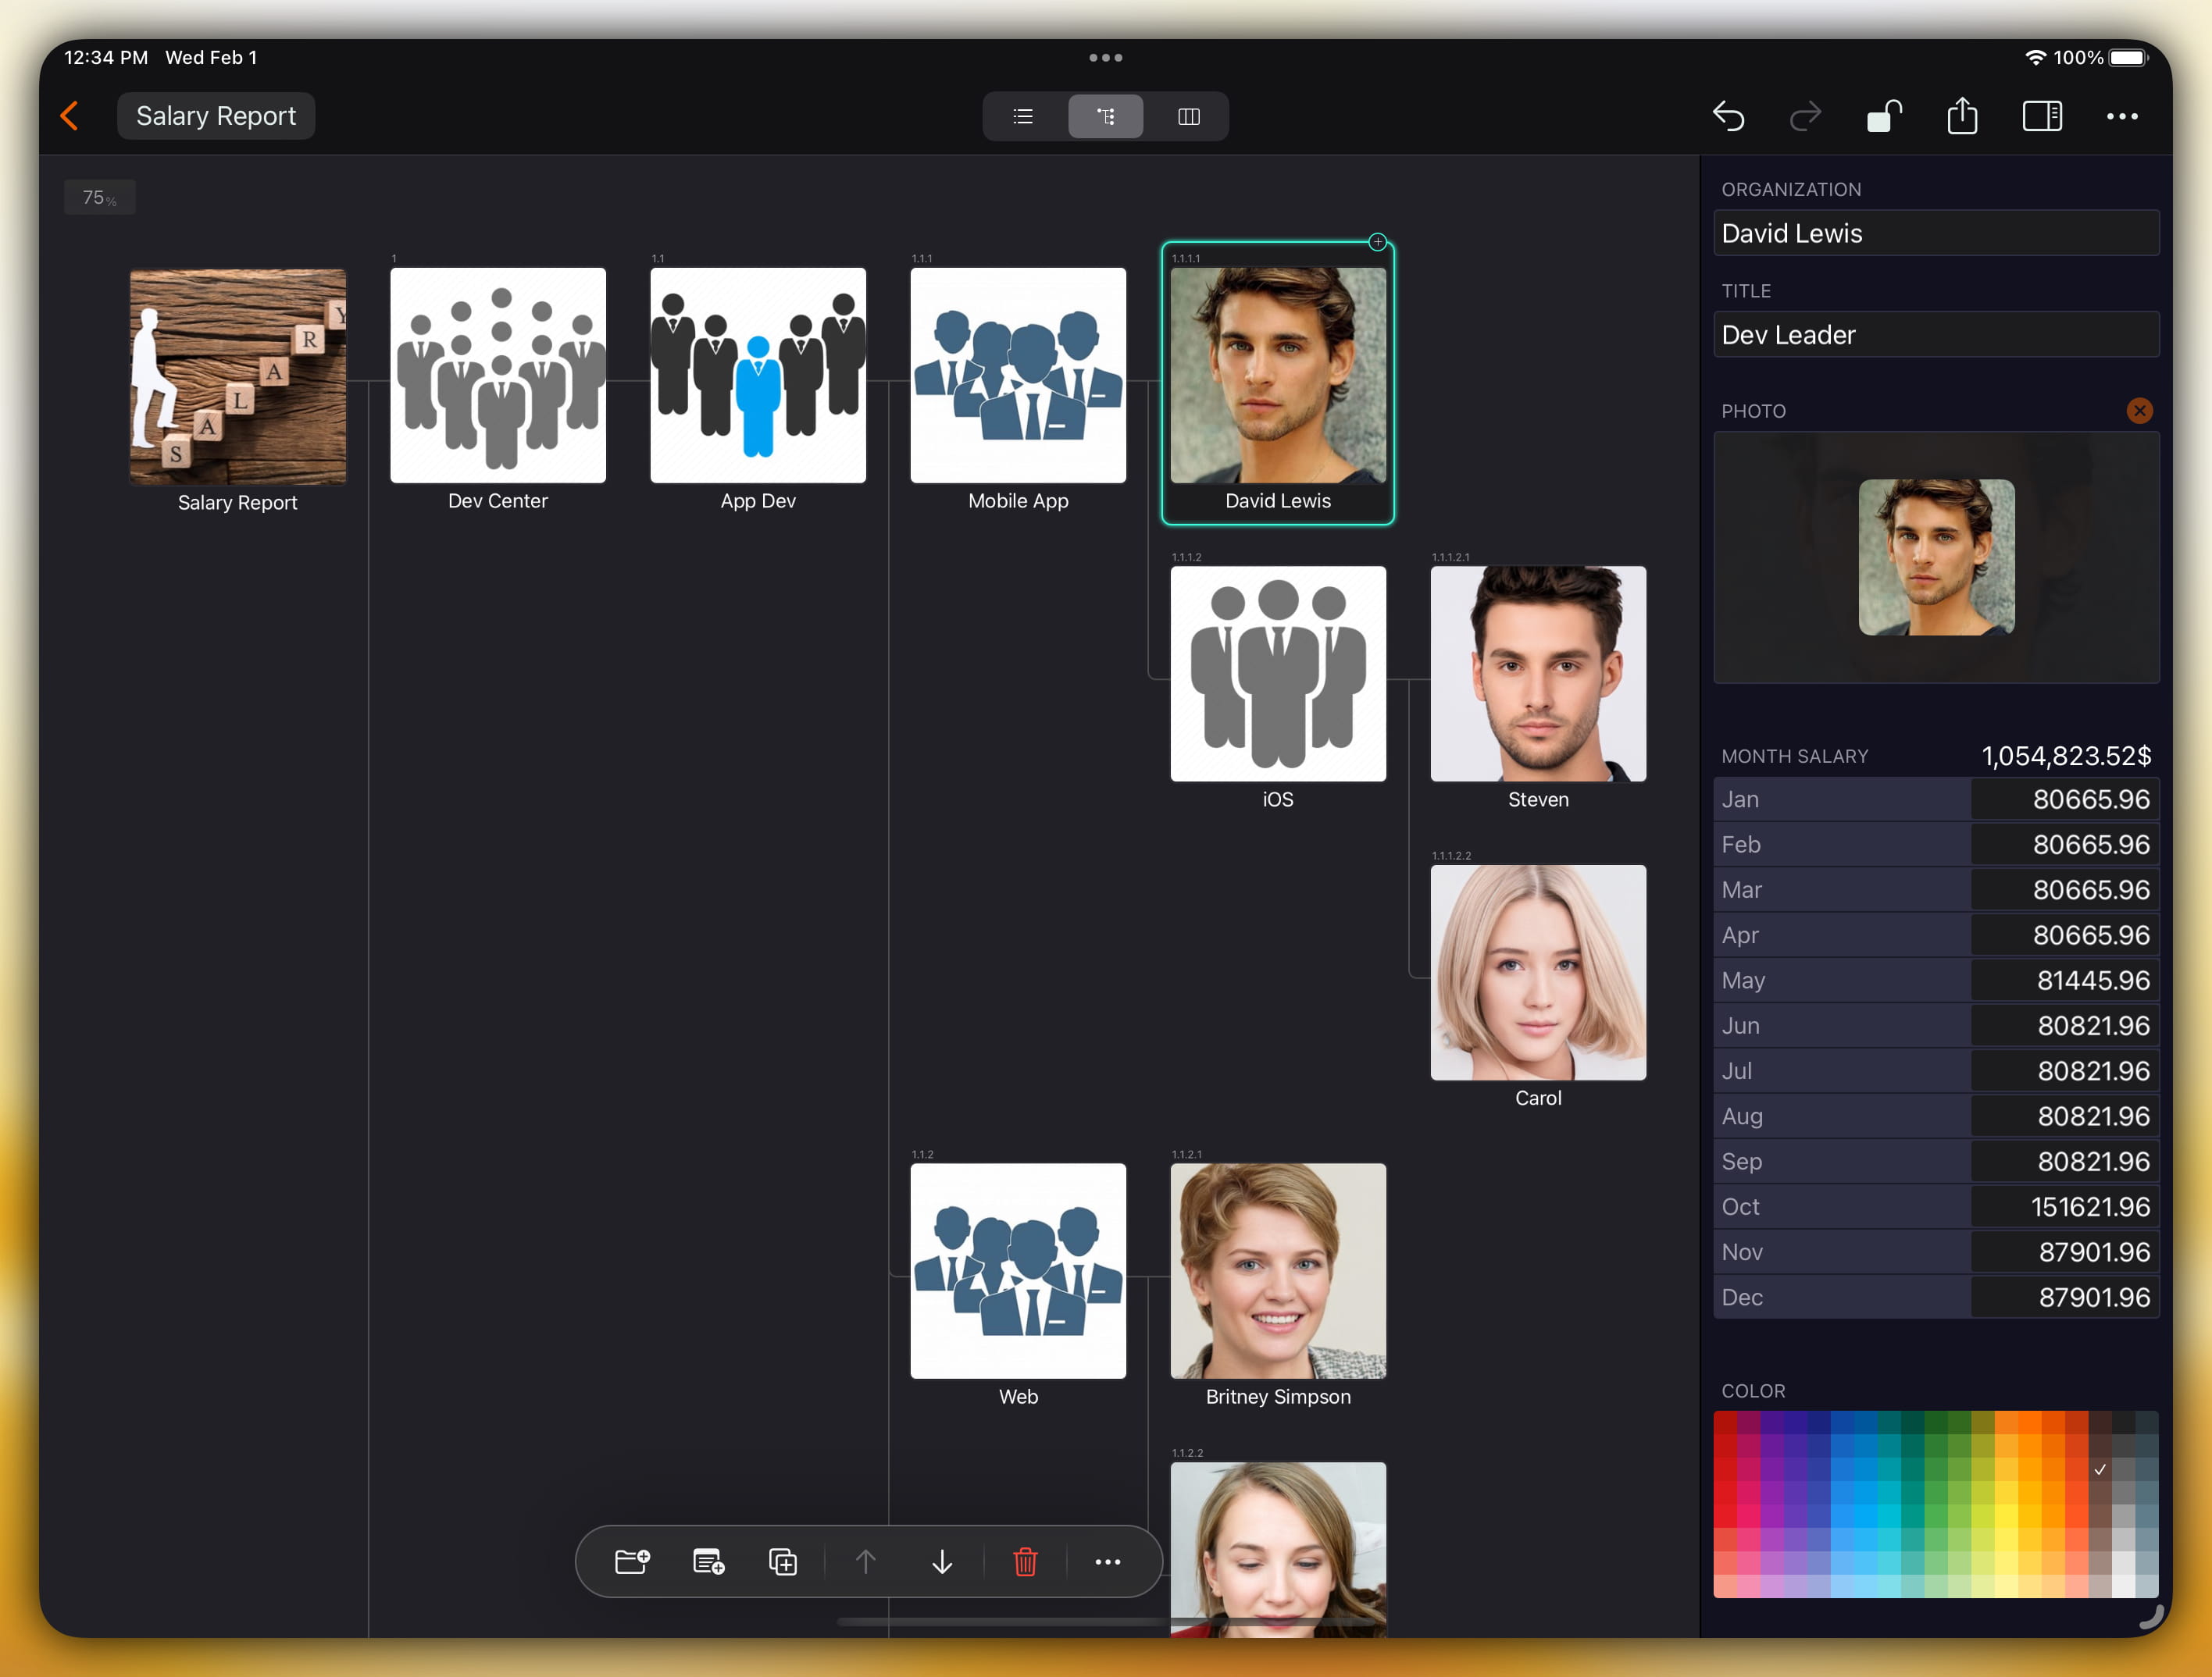Open top-right more options ellipsis
This screenshot has width=2212, height=1677.
(2122, 116)
